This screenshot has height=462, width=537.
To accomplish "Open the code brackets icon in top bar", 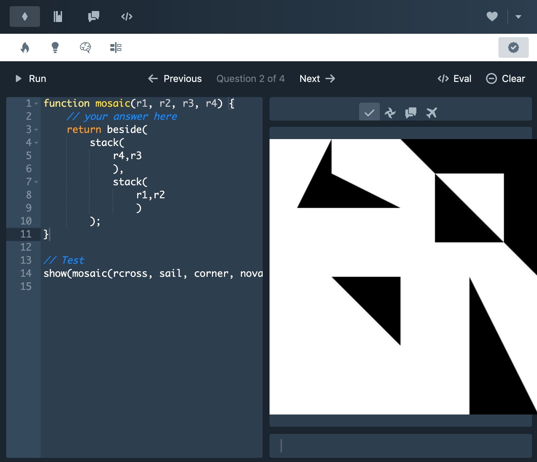I will (x=127, y=17).
